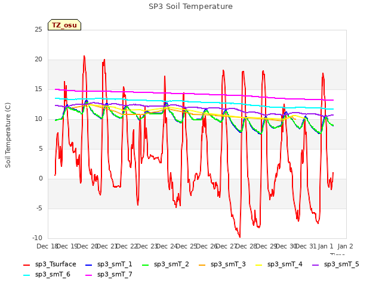Click the magenta sp3_smT_7 line at its left start
Viewport: 382px width, 286px height.
(56, 89)
